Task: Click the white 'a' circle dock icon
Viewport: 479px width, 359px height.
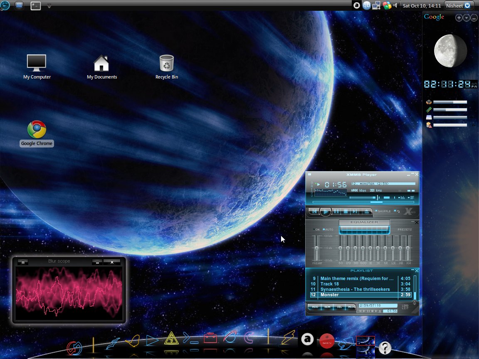Action: [x=307, y=339]
